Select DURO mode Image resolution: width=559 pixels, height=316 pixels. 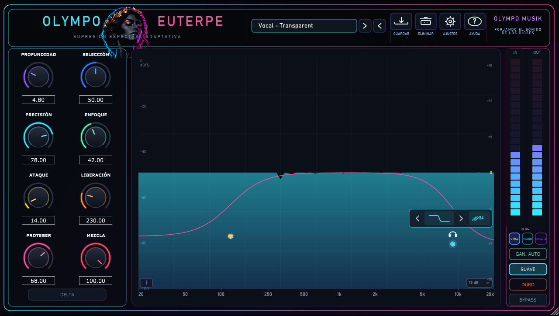point(528,285)
